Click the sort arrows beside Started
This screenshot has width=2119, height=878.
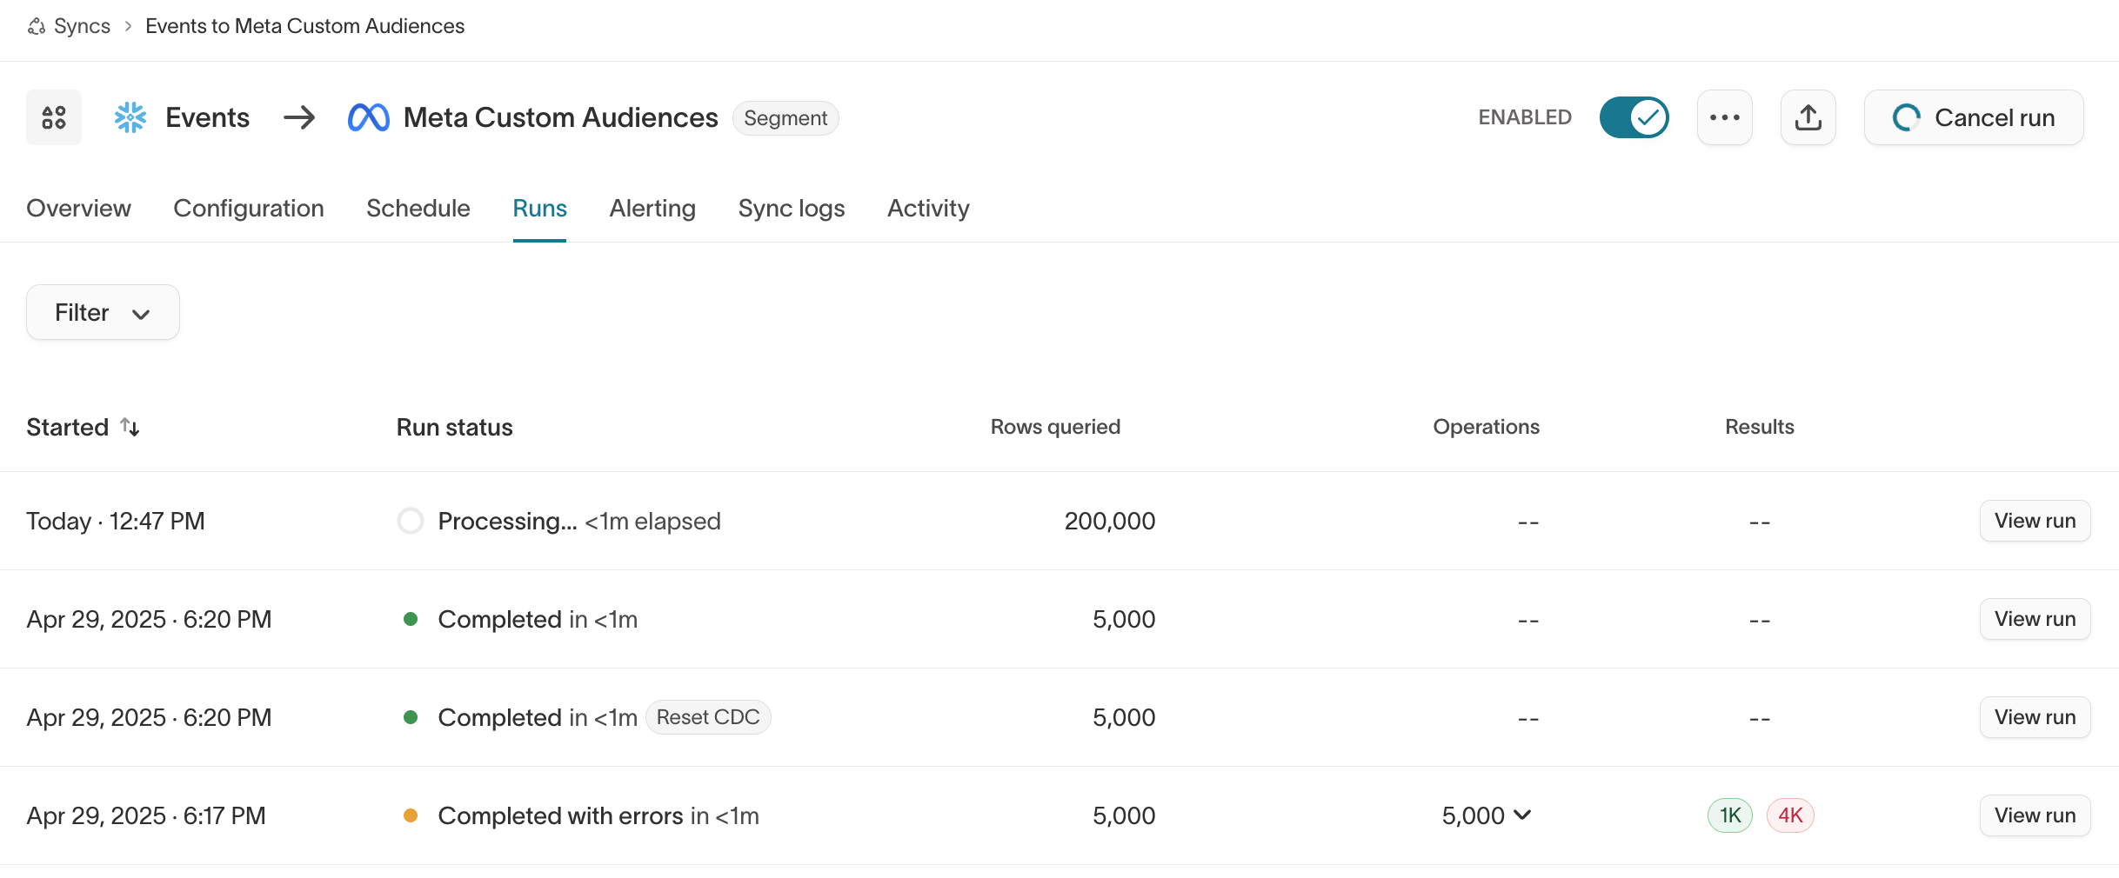point(130,427)
